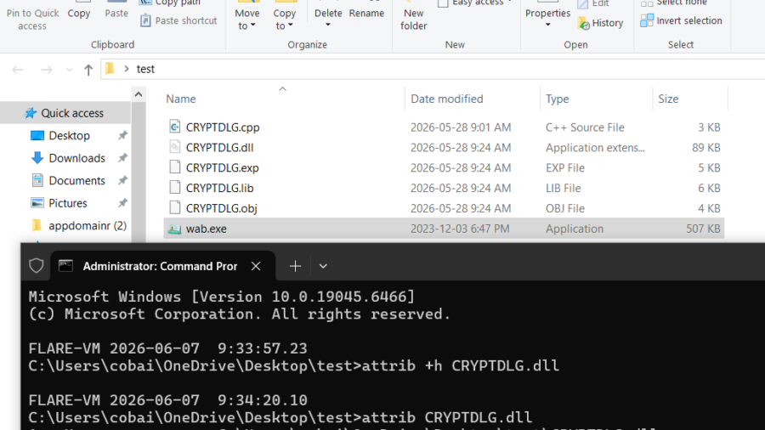Open Downloads in navigation pane

pyautogui.click(x=76, y=158)
